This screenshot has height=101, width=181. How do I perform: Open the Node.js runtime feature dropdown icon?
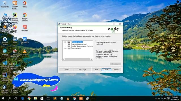pyautogui.click(x=69, y=42)
